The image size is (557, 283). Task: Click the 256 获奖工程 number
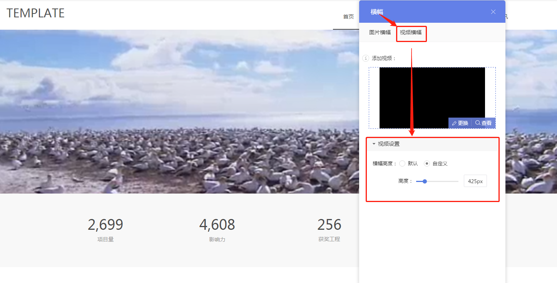click(329, 225)
